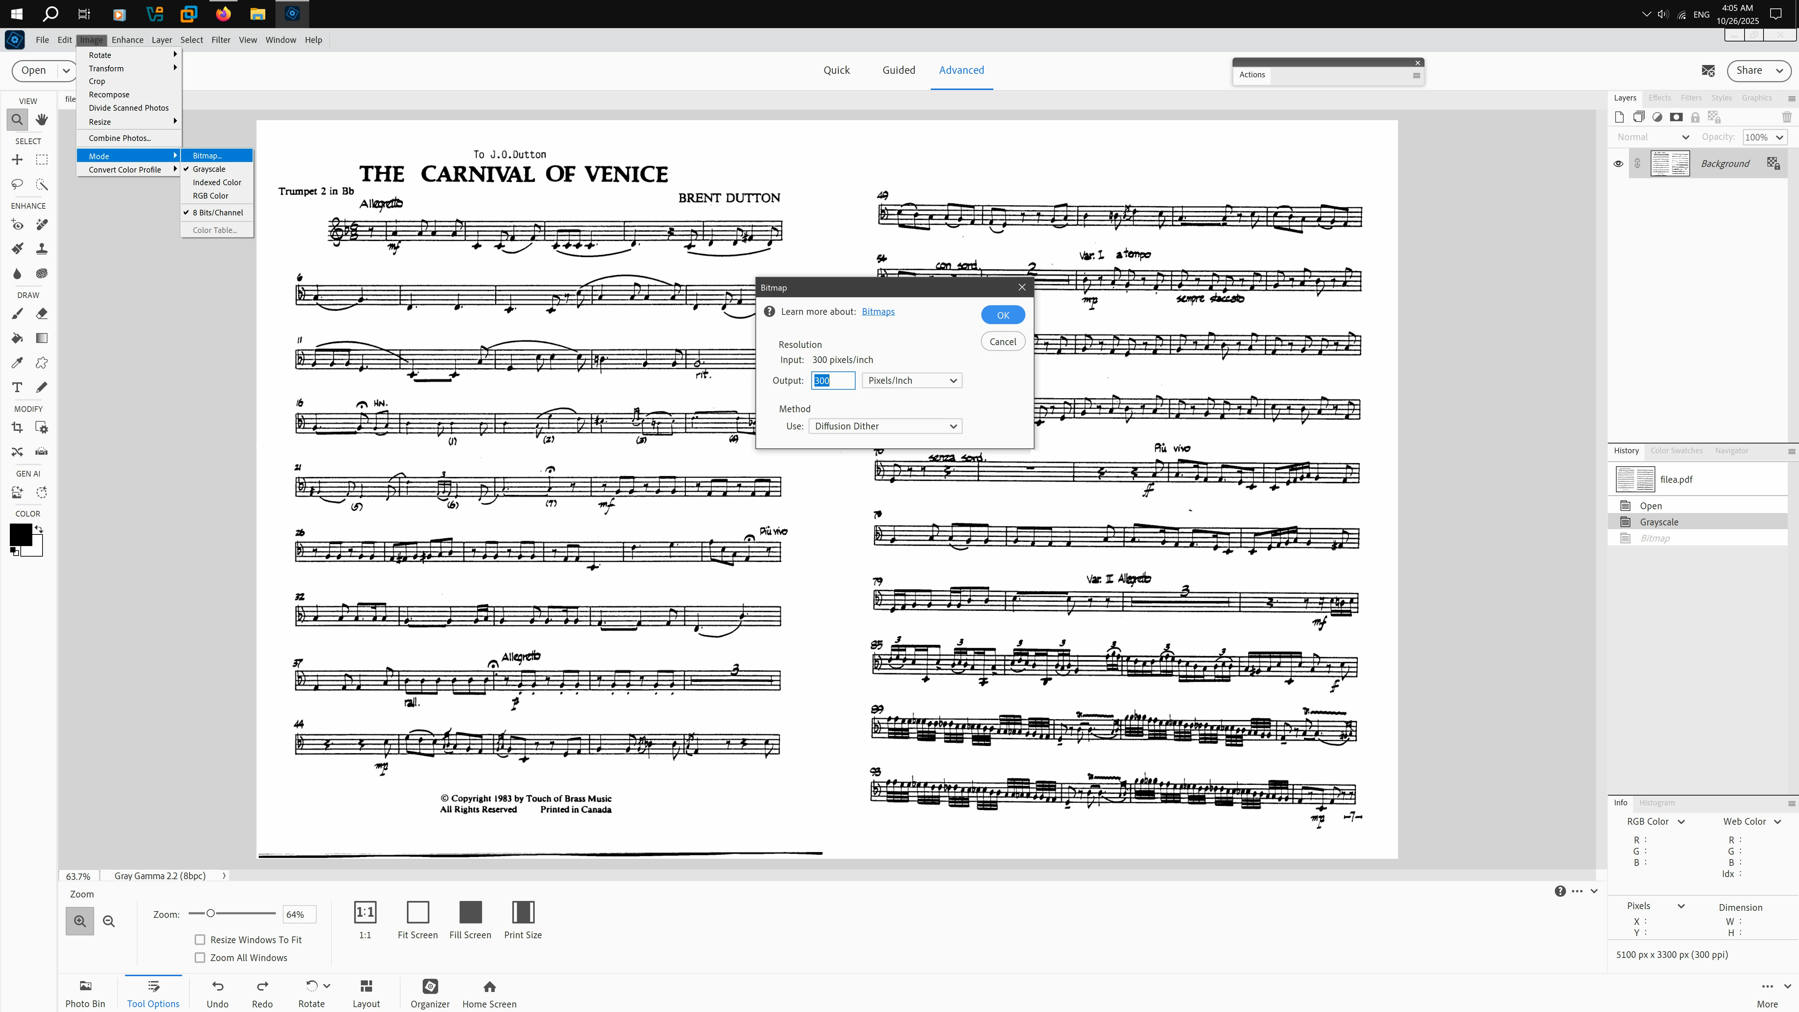Open the Bitmaps help link
This screenshot has width=1799, height=1012.
pyautogui.click(x=878, y=311)
